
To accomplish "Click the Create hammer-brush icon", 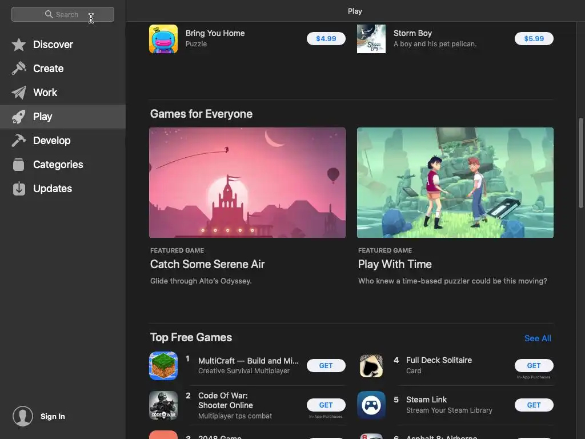I will (19, 69).
